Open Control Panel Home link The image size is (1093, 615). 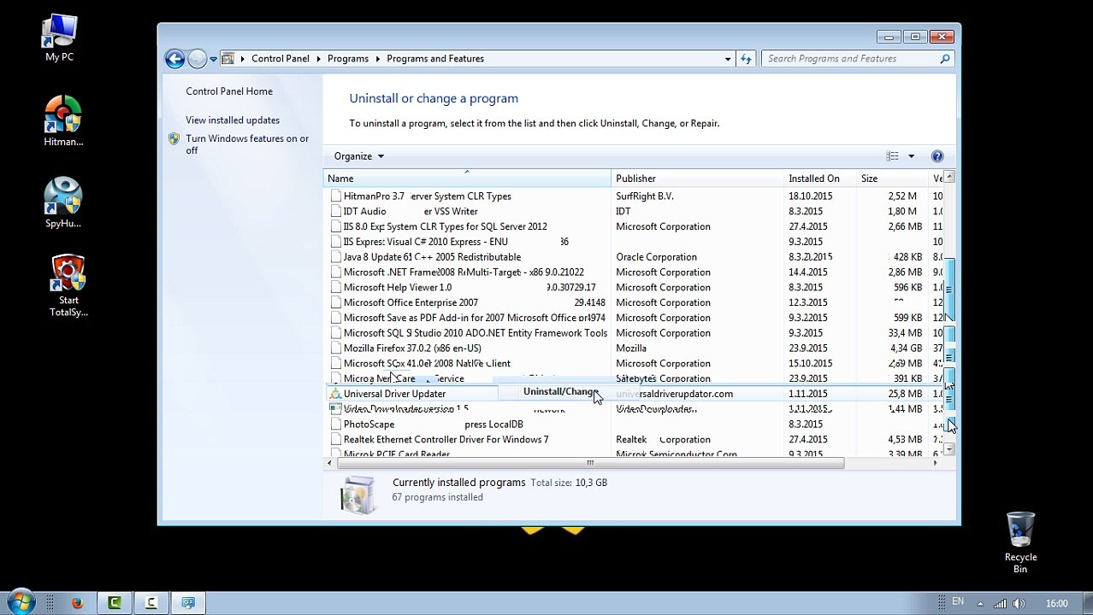coord(229,91)
